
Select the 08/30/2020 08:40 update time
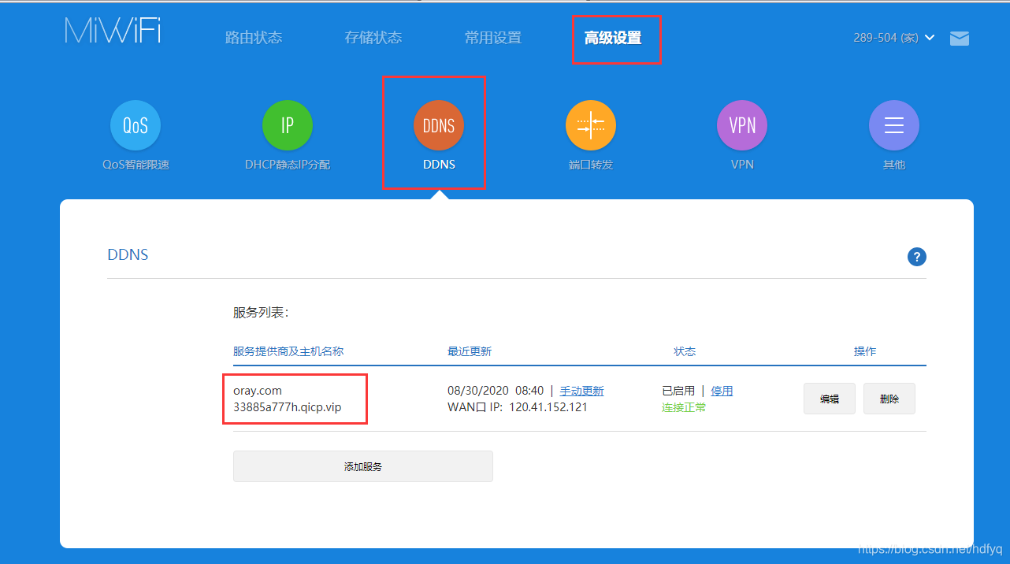(x=496, y=391)
